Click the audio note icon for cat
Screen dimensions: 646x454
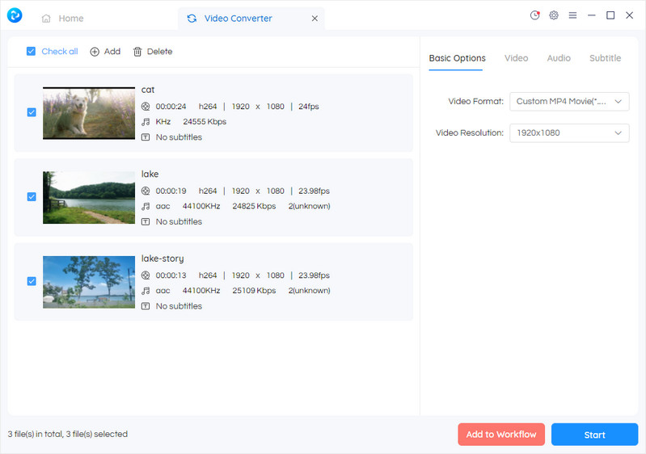click(x=146, y=122)
